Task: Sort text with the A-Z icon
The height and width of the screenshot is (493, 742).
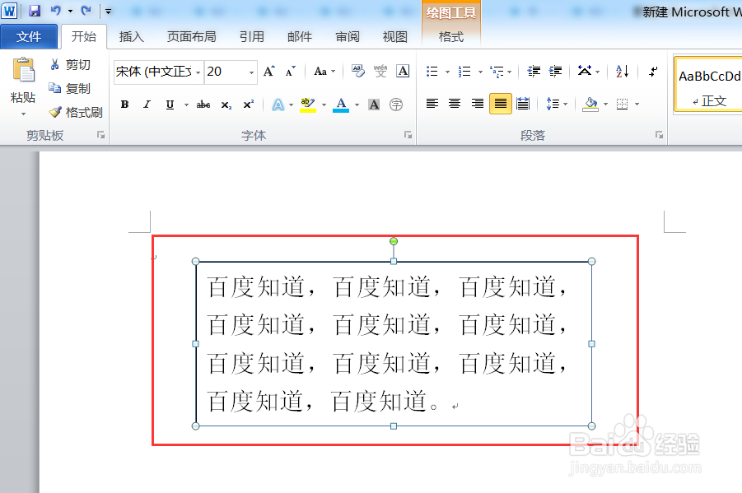Action: pos(623,72)
